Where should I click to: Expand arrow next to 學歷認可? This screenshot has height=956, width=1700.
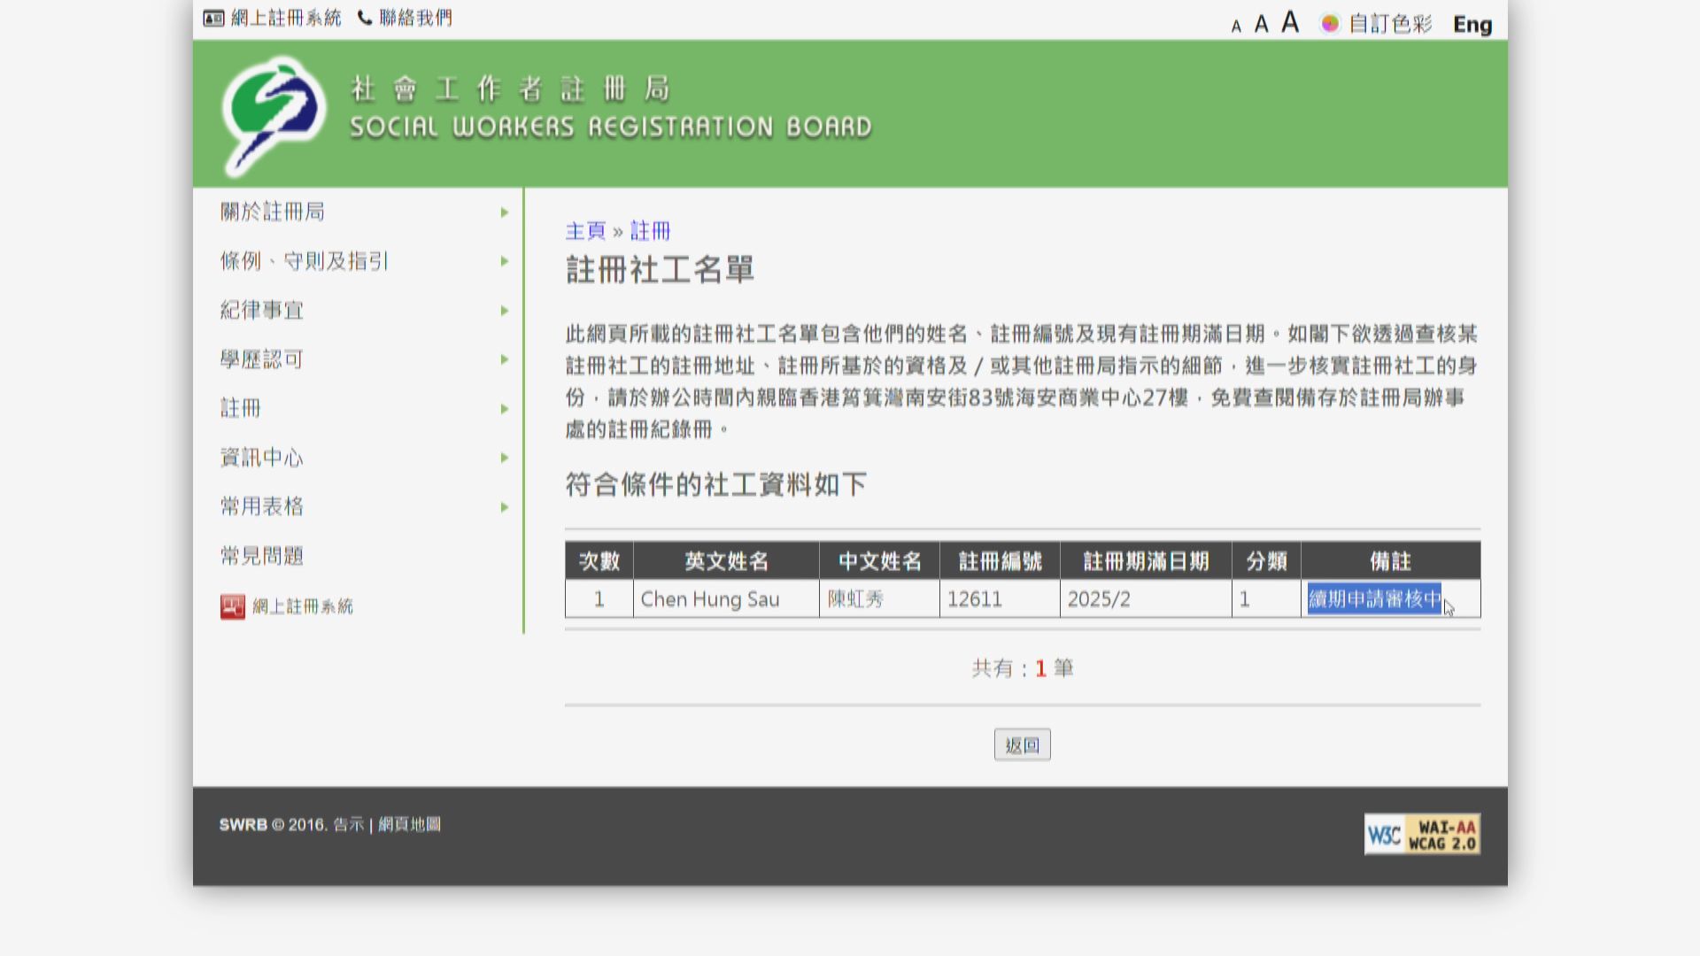(505, 359)
